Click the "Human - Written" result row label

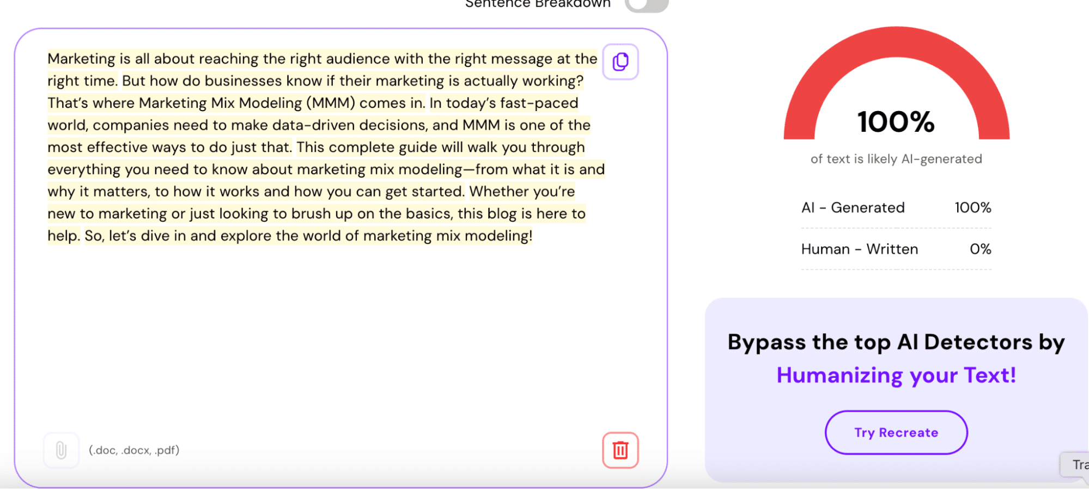point(860,249)
